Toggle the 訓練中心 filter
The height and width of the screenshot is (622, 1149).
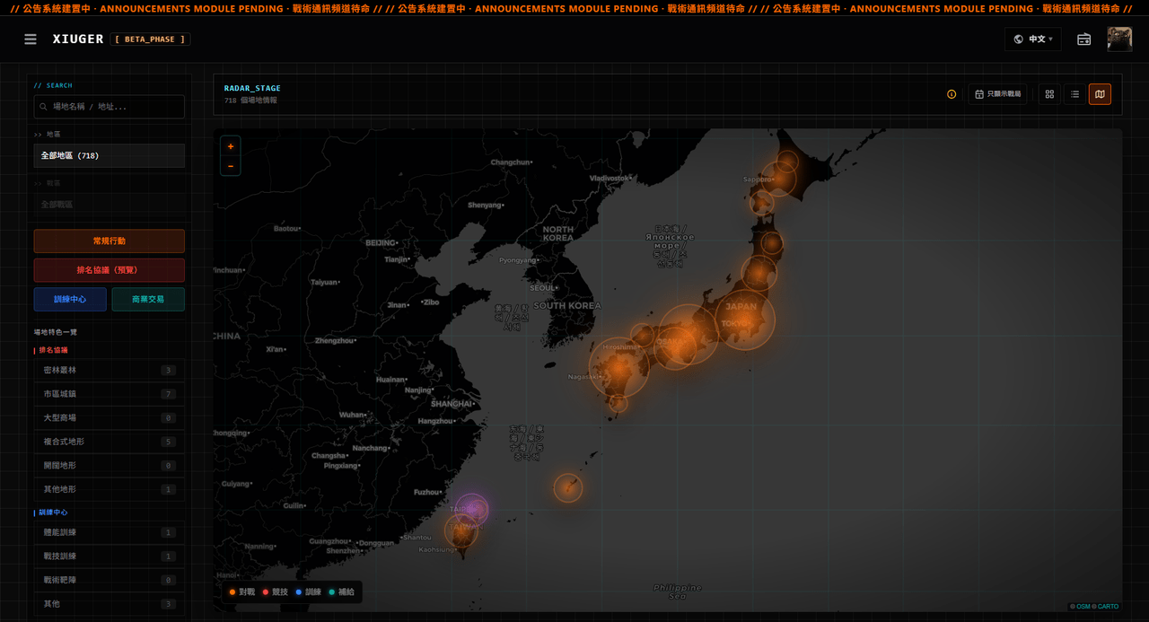[x=70, y=300]
